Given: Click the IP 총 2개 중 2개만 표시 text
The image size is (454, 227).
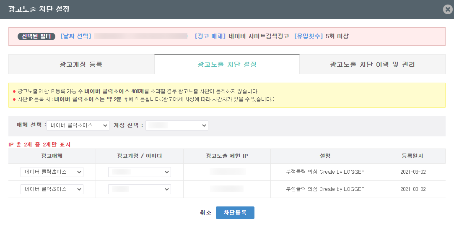Looking at the screenshot, I should click(39, 144).
